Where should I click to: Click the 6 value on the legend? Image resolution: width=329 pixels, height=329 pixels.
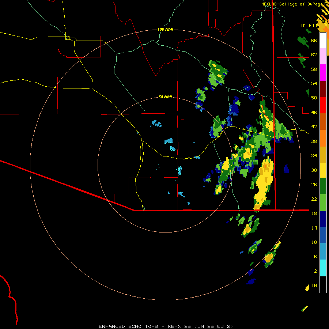(315, 257)
